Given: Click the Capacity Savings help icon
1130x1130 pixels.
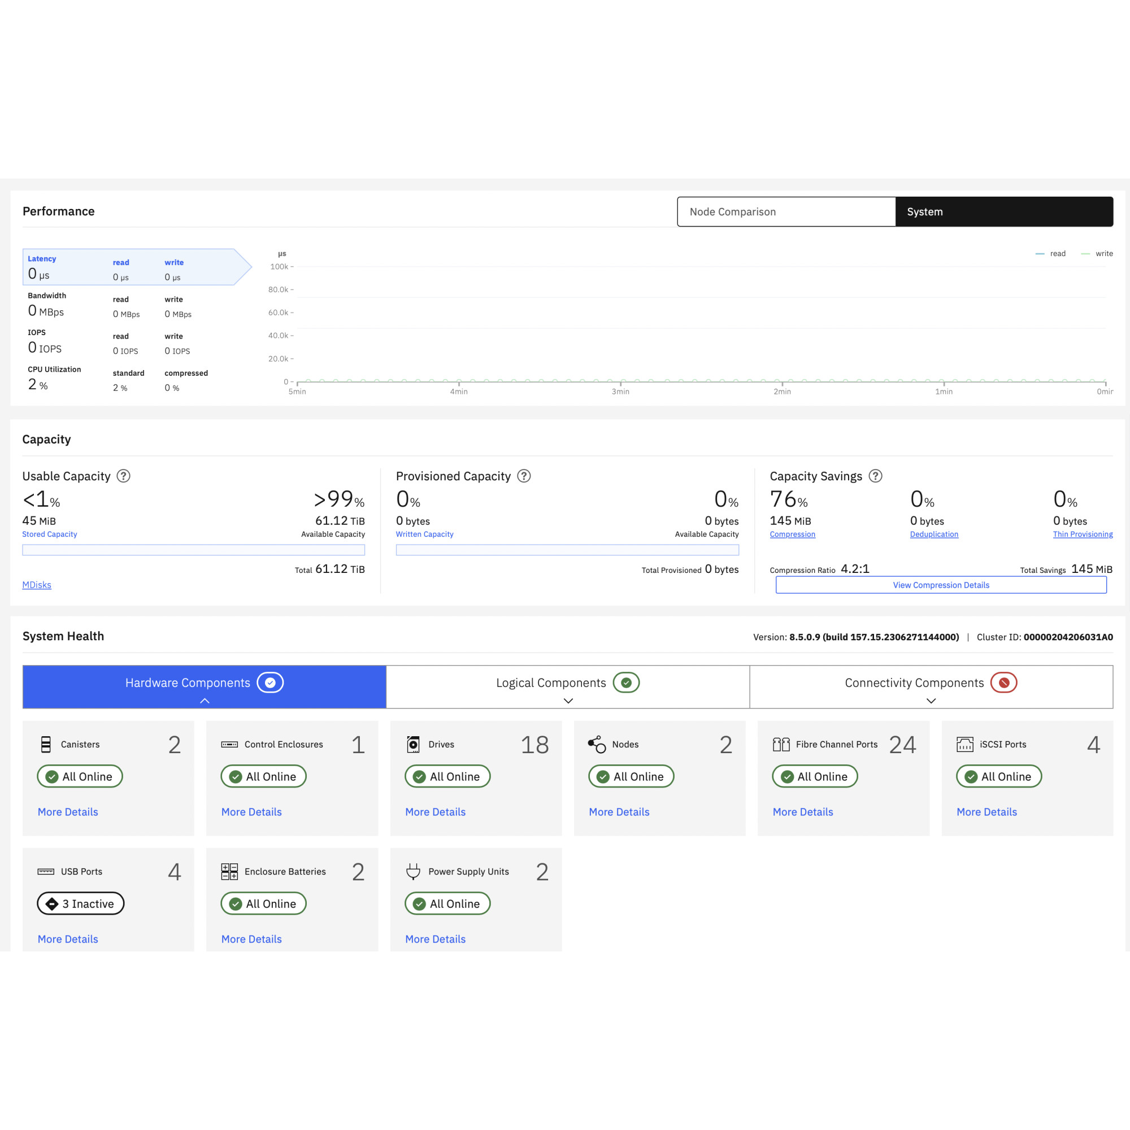Looking at the screenshot, I should 875,476.
